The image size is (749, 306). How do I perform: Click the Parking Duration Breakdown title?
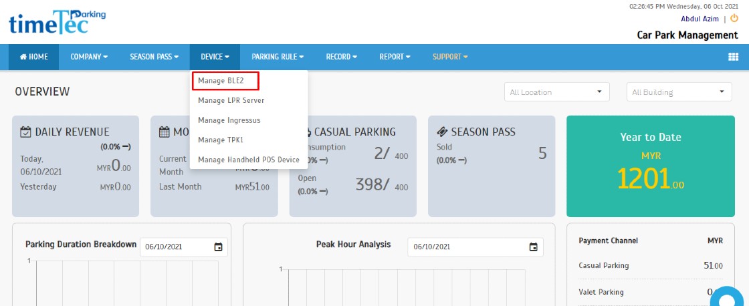point(81,245)
